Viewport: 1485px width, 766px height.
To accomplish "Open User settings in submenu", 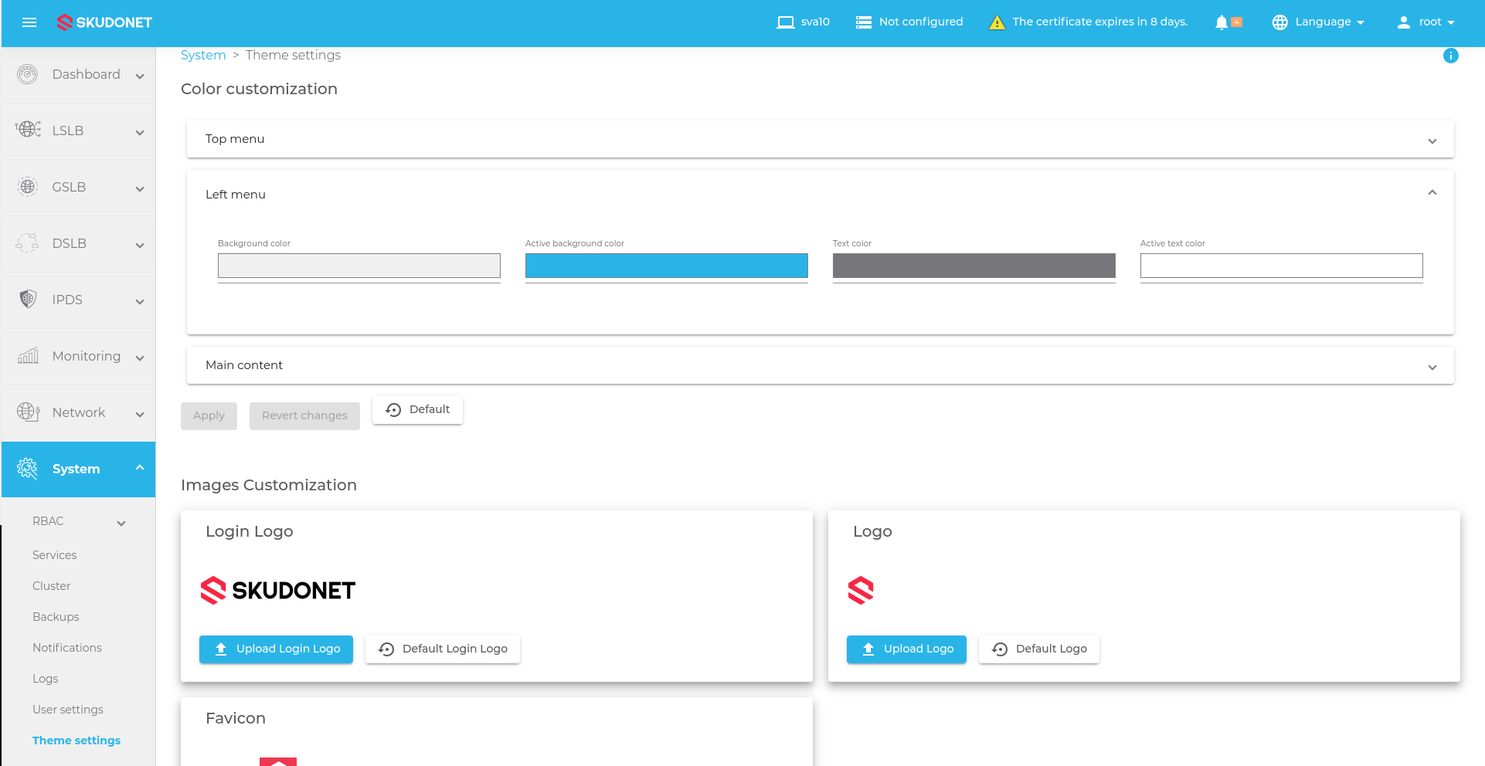I will click(x=68, y=710).
